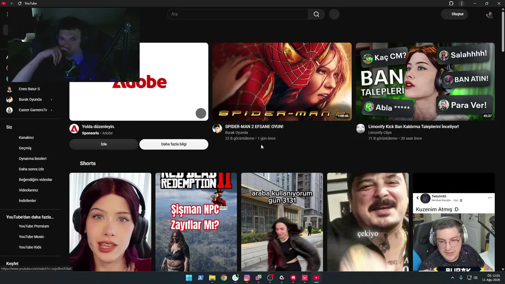Screen dimensions: 505x284
Task: Open Burak Oyunda avatar under Spider-Man video
Action: click(217, 129)
